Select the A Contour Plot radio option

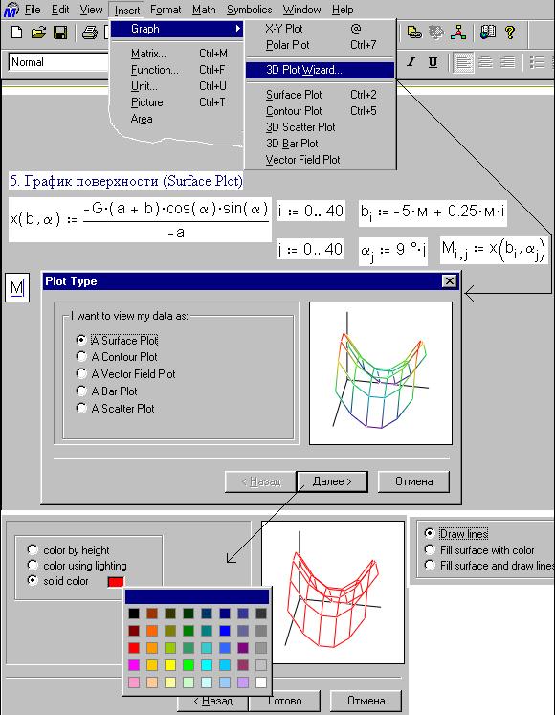point(117,357)
